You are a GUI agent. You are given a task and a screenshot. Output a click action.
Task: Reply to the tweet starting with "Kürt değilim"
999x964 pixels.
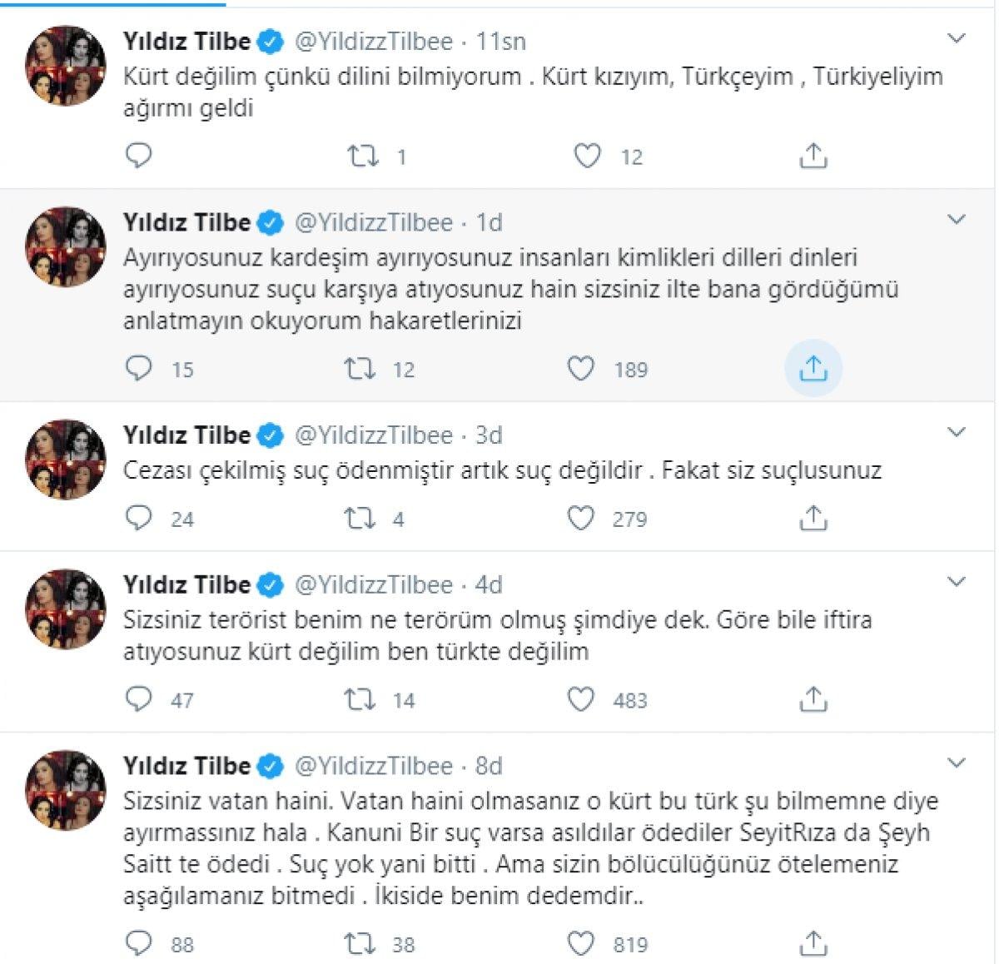[140, 155]
